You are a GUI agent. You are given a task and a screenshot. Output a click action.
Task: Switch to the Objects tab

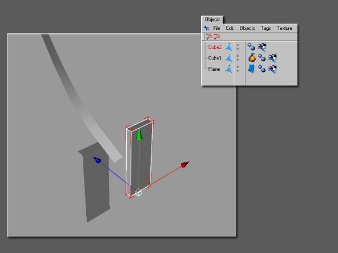point(212,20)
